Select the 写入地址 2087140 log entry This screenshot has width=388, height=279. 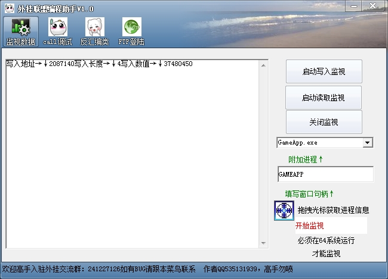point(99,64)
